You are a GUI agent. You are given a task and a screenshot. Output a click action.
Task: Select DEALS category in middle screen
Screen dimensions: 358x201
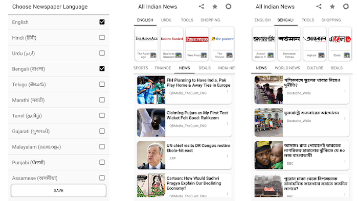205,68
